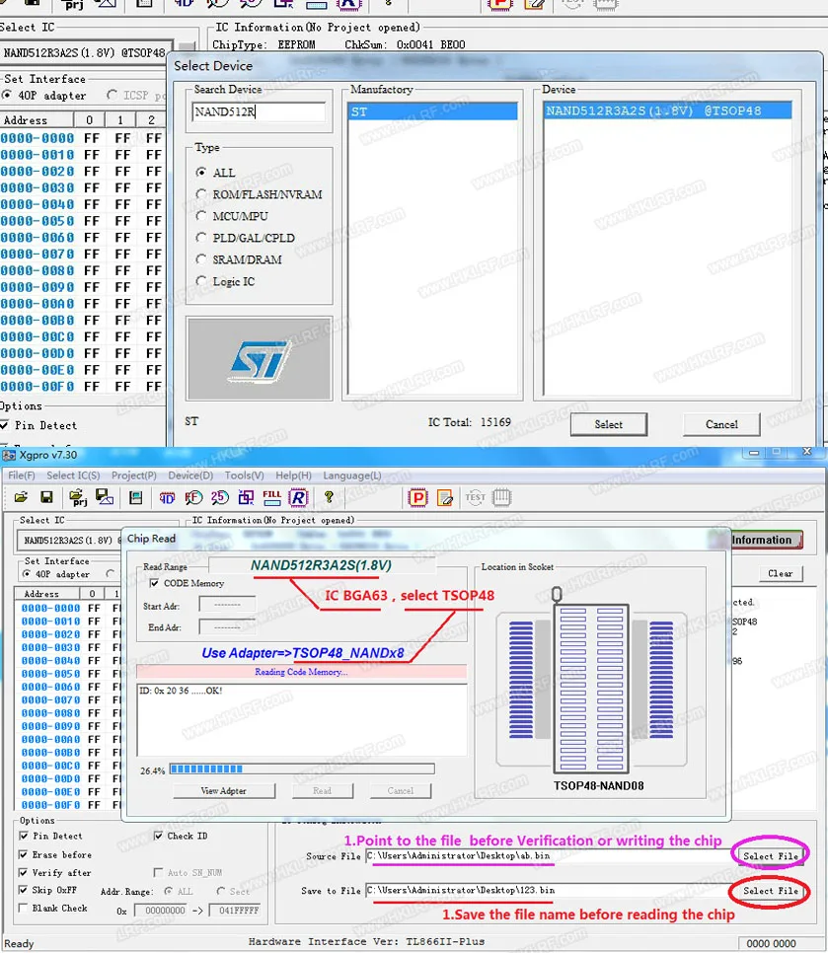
Task: Click the 25 icon in Xgpro toolbar
Action: tap(219, 498)
